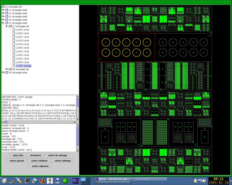Open the KDE start menu icon
This screenshot has width=232, height=185.
click(4, 181)
